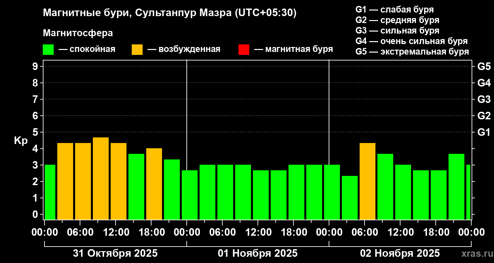Click the '18:00' tick above '01 Ноября 2025'
The width and height of the screenshot is (494, 263).
click(293, 232)
